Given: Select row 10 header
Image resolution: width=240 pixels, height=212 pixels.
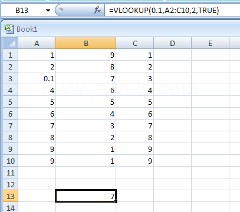Looking at the screenshot, I should pyautogui.click(x=11, y=161).
